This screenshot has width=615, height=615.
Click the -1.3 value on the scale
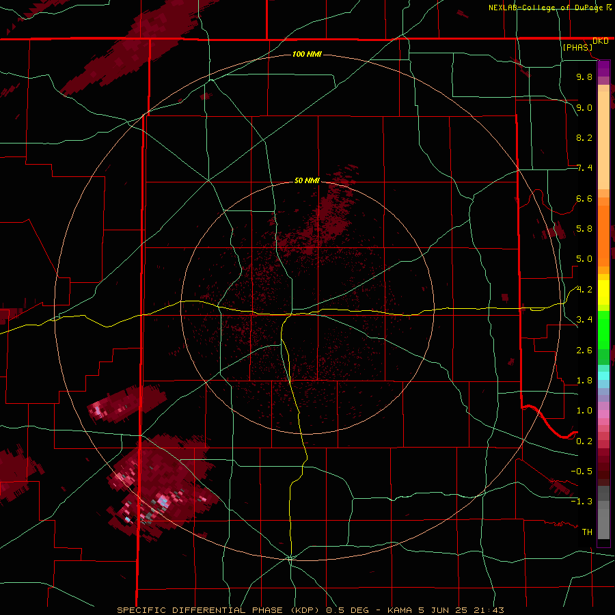pos(582,502)
